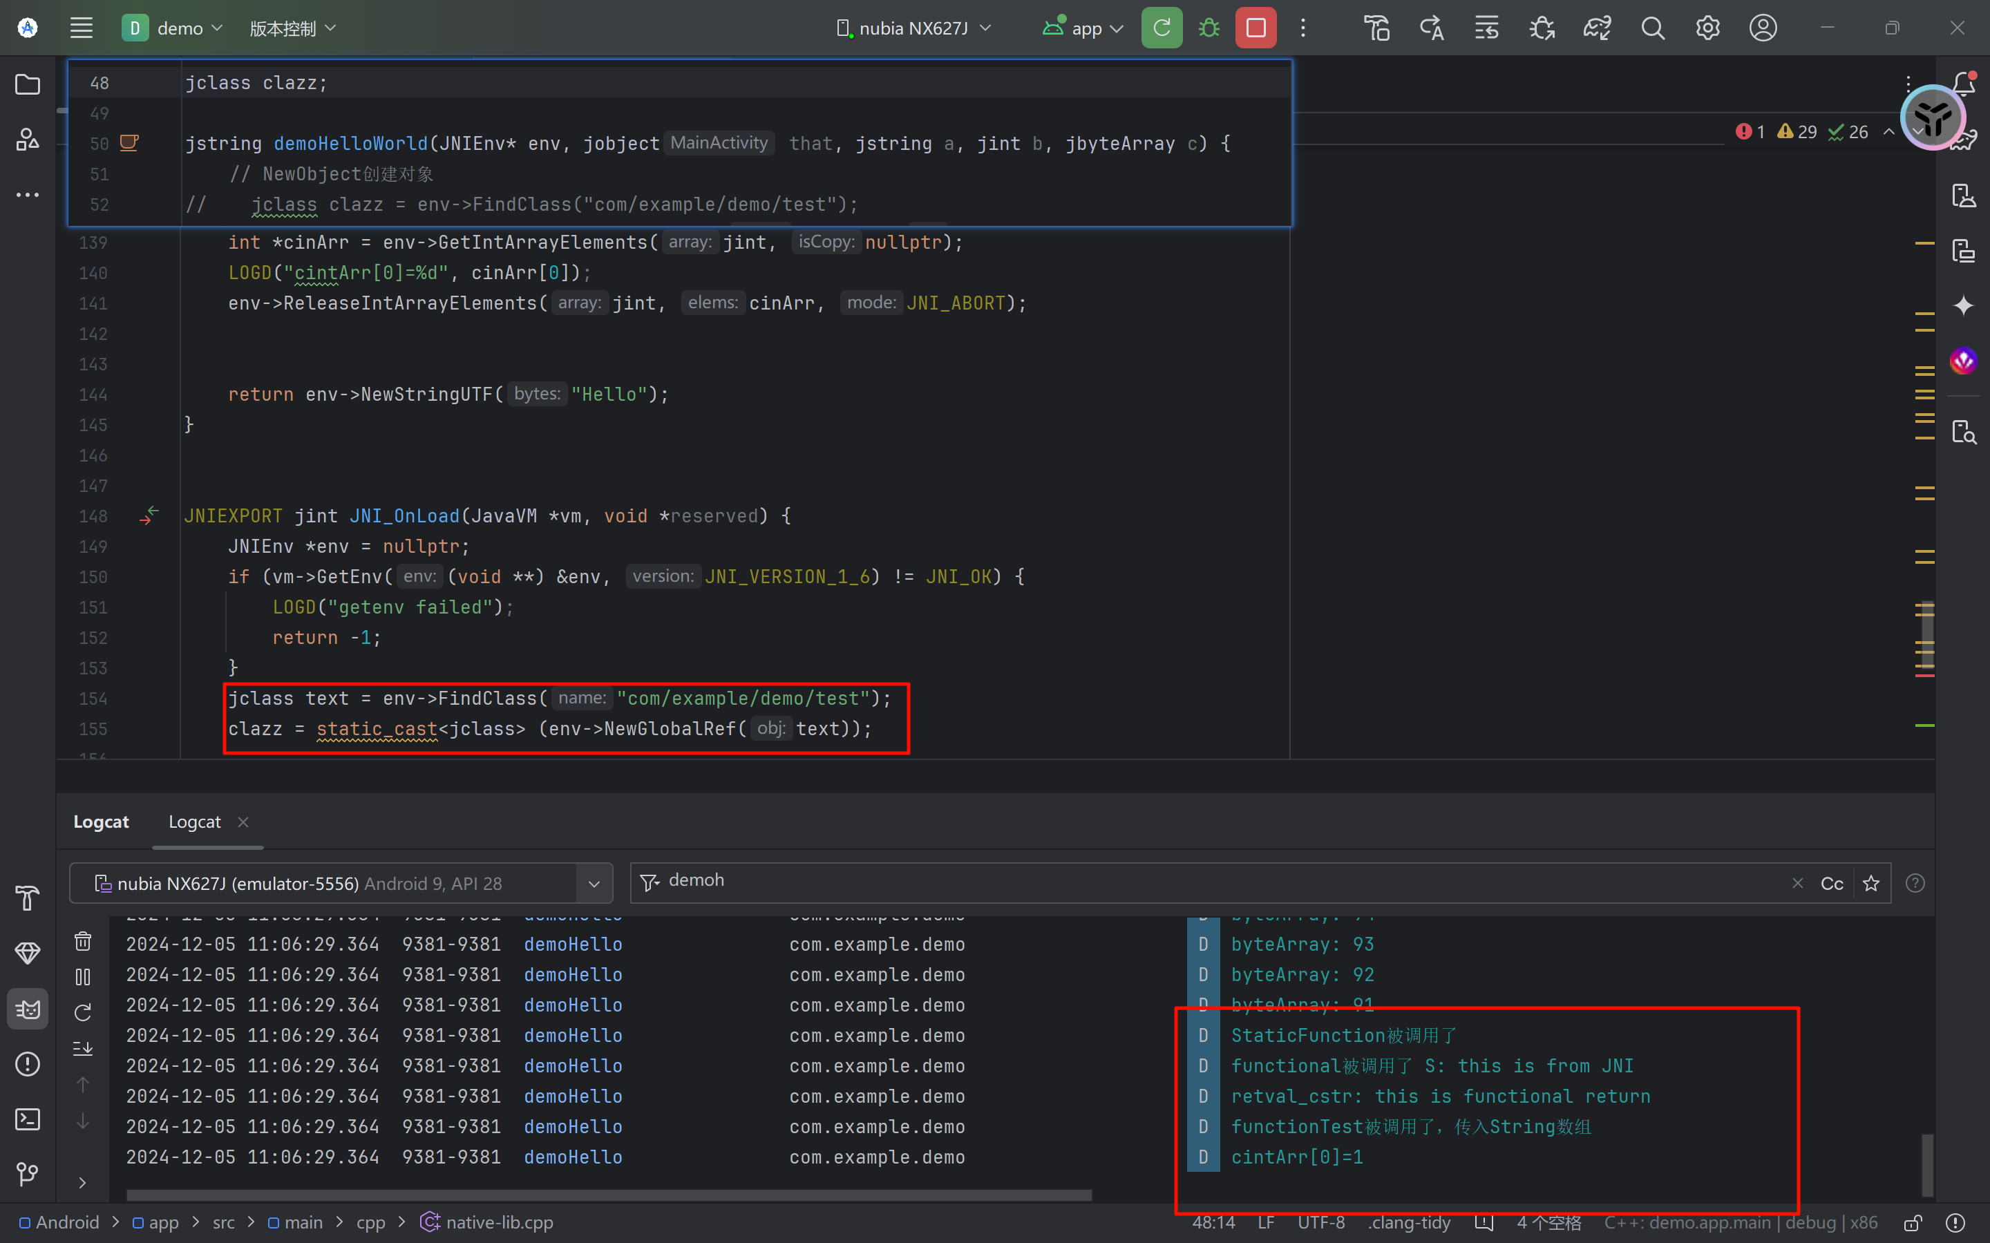Image resolution: width=1990 pixels, height=1243 pixels.
Task: Switch to the second Logcat tab
Action: [195, 822]
